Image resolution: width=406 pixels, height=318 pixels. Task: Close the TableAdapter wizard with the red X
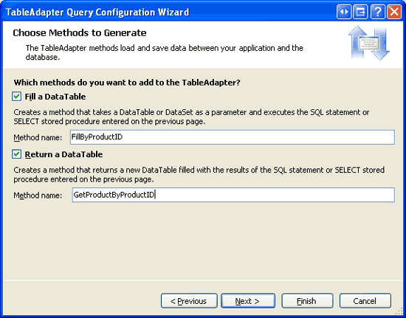[x=394, y=12]
